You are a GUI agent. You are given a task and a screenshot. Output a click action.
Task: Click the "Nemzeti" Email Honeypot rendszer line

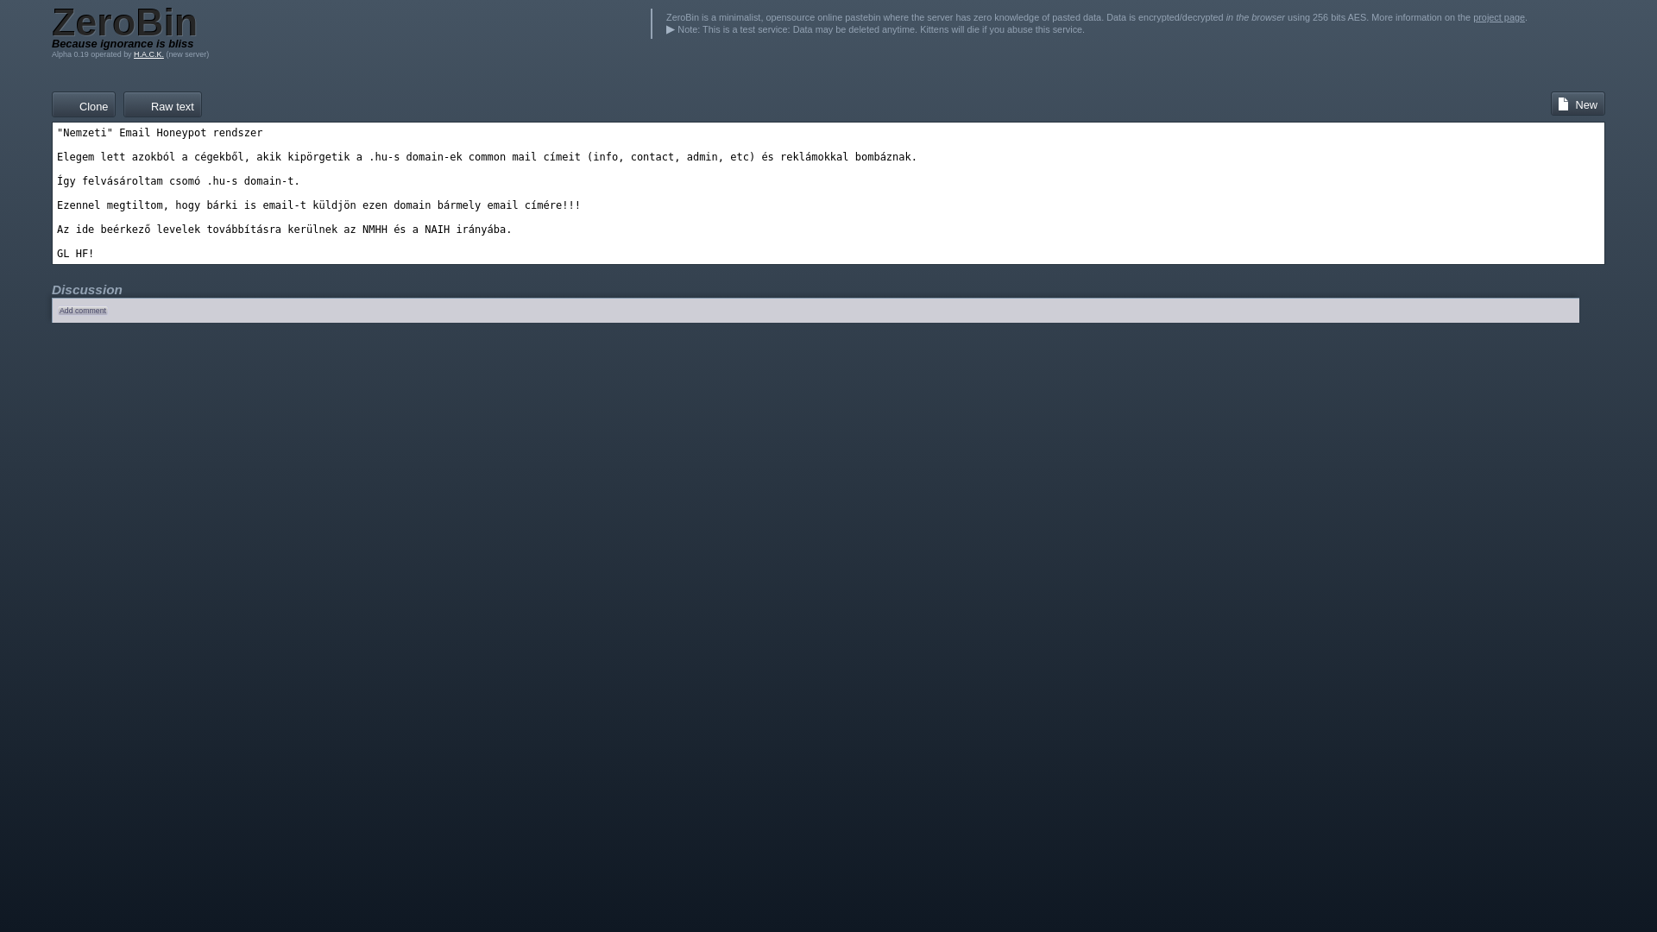tap(160, 133)
